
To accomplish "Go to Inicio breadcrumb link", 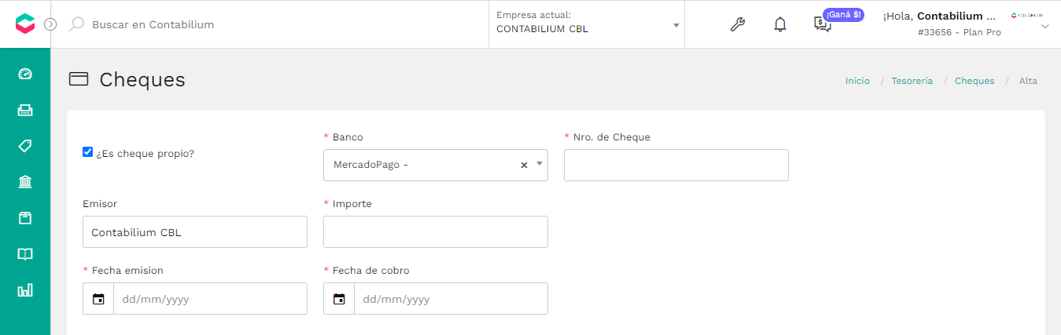I will [857, 81].
